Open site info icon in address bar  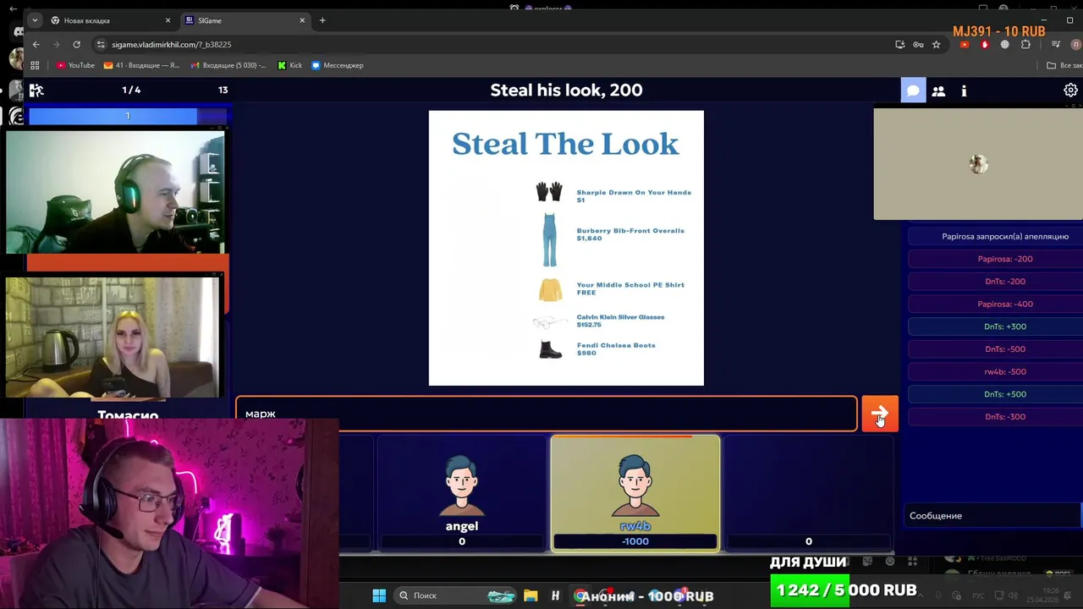(x=102, y=44)
